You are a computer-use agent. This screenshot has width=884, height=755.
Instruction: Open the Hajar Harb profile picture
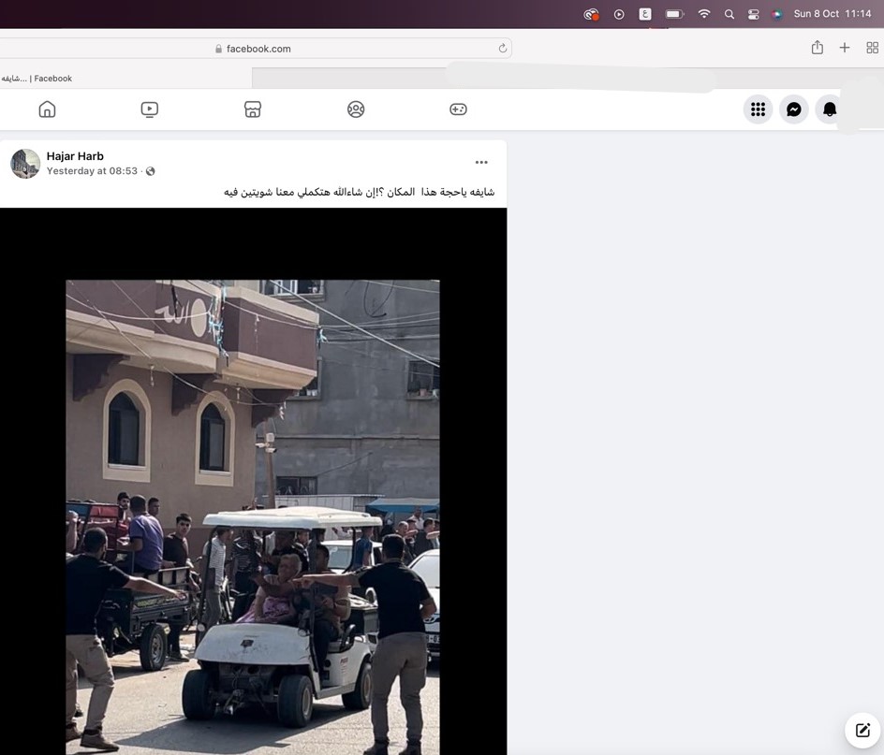click(x=25, y=164)
